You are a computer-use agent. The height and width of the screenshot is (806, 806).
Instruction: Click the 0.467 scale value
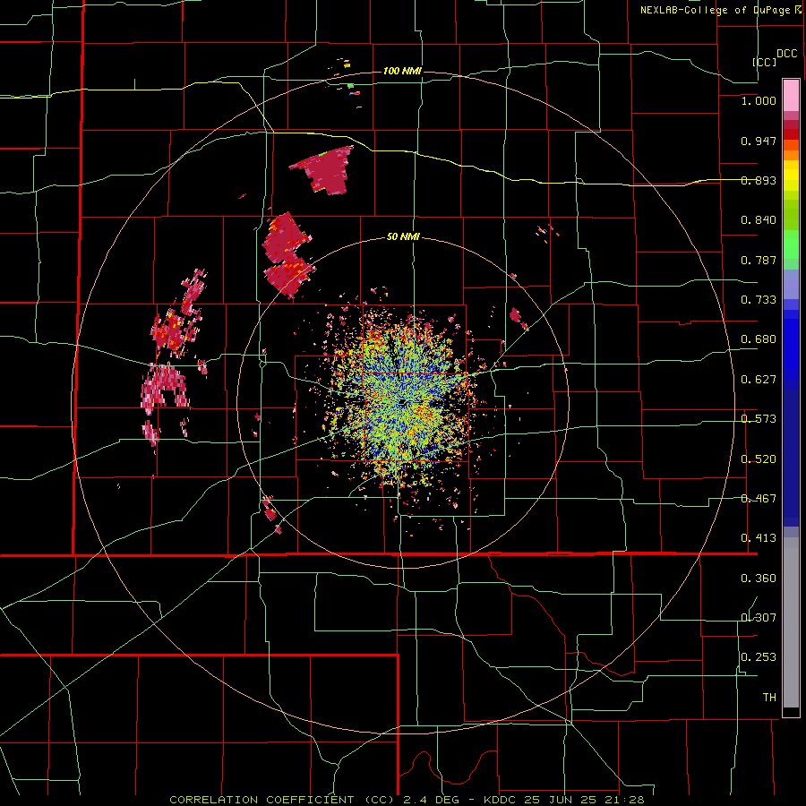759,499
